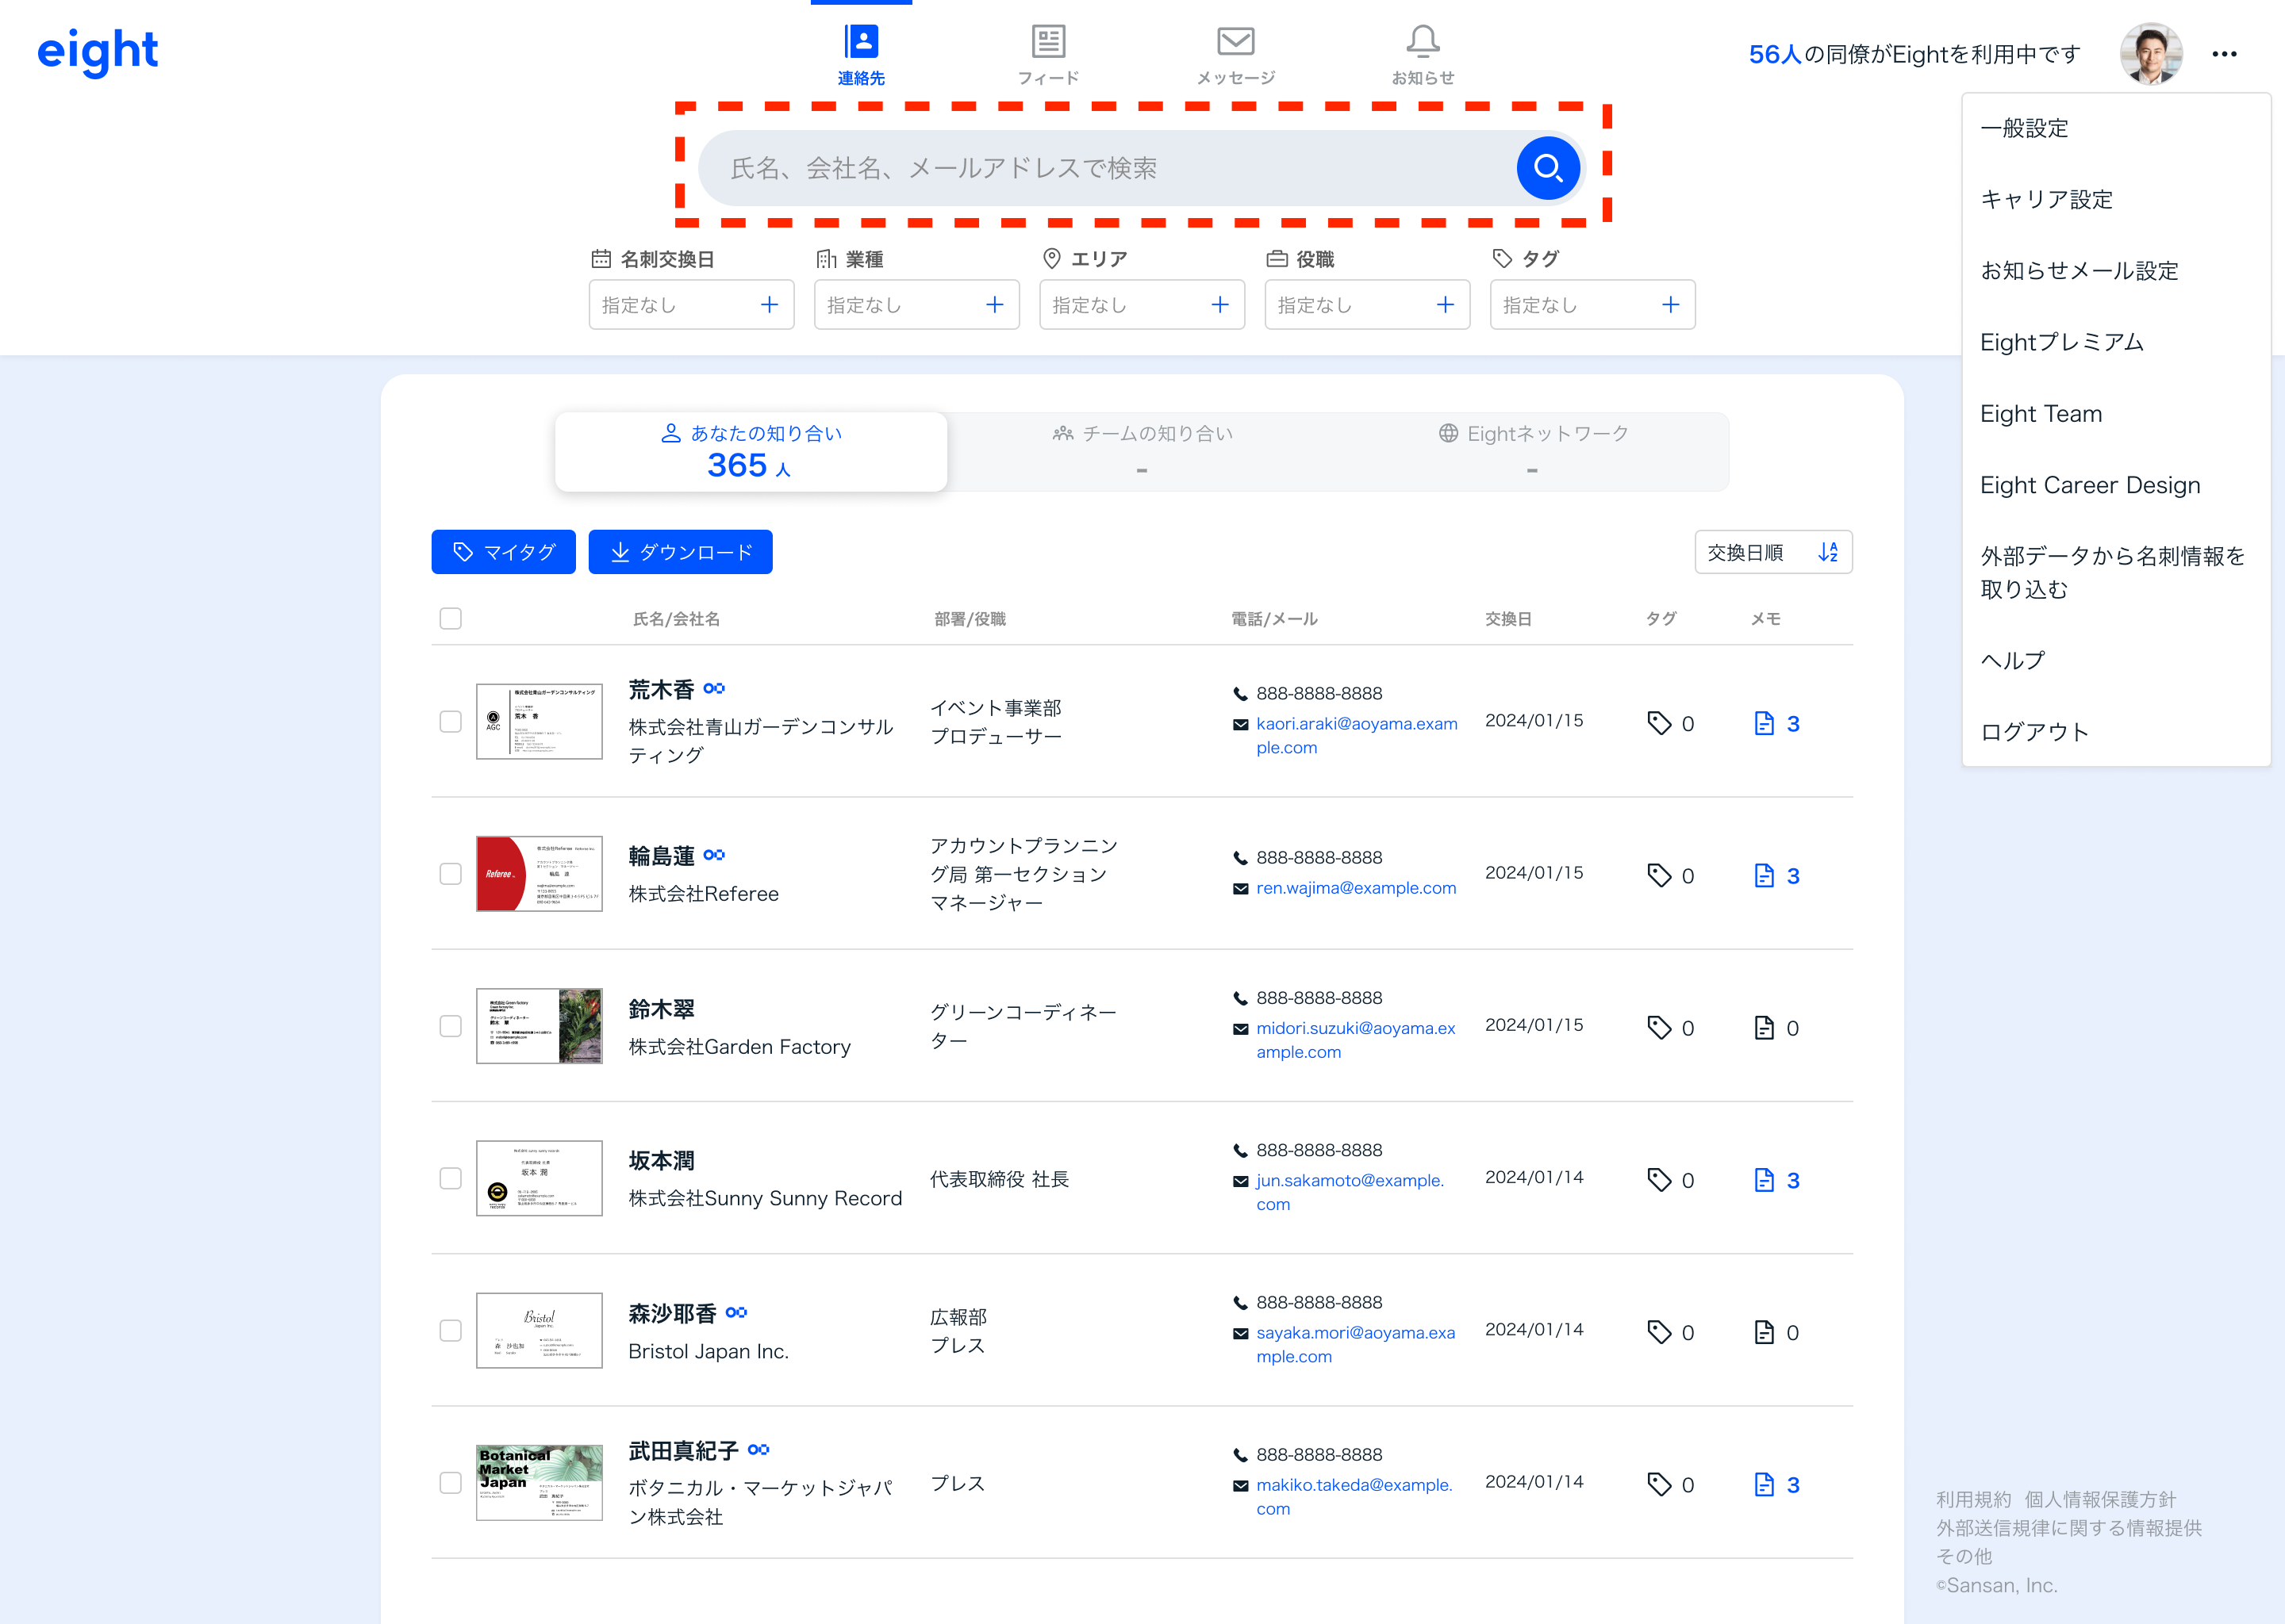This screenshot has height=1624, width=2285.
Task: Open the エリア filter dropdown
Action: coord(1142,305)
